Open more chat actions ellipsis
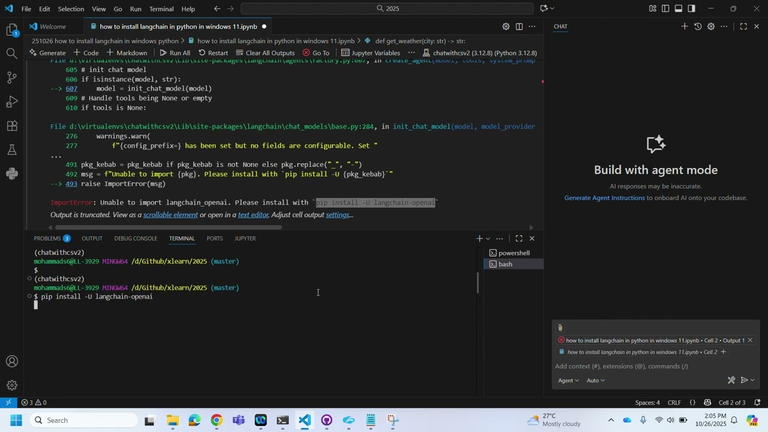The width and height of the screenshot is (768, 432). pyautogui.click(x=724, y=26)
